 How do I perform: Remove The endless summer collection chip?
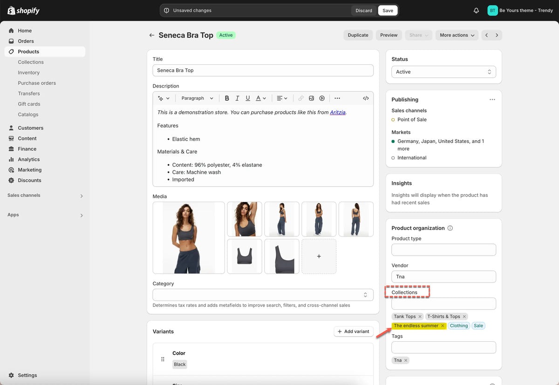coord(443,326)
